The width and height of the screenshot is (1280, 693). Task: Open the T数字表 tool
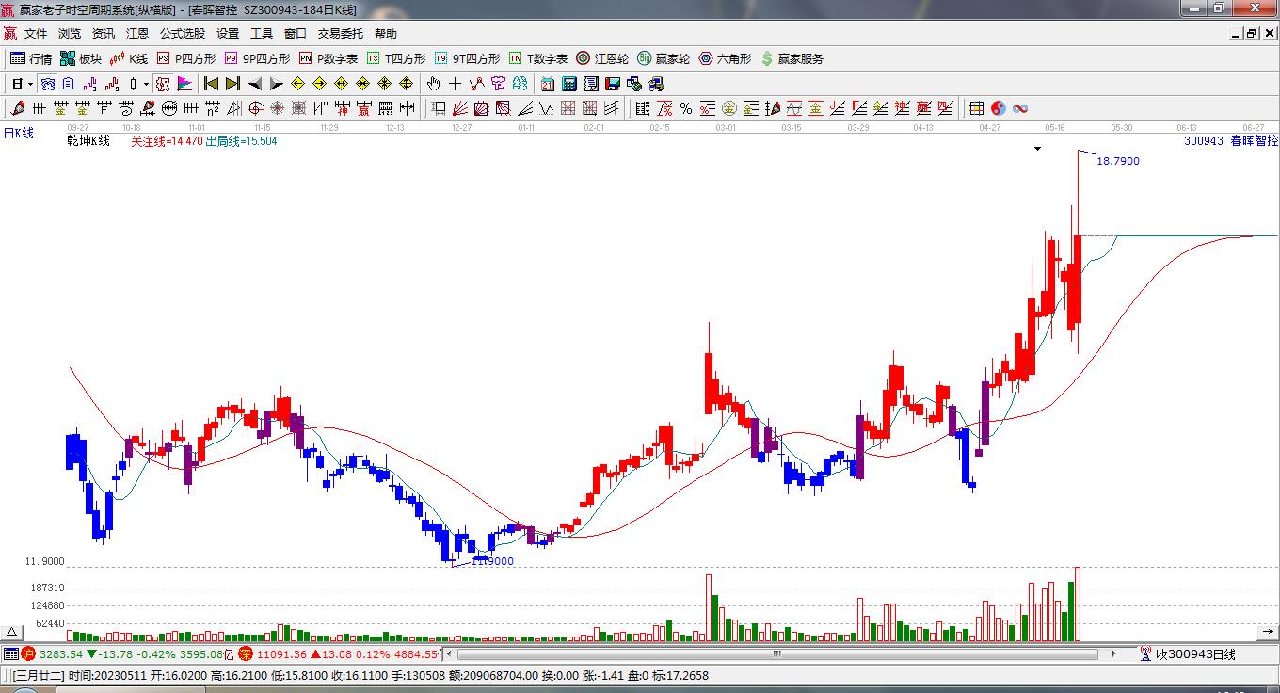coord(538,58)
